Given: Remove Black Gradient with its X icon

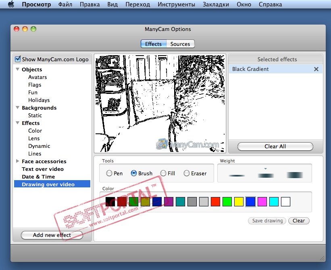Looking at the screenshot, I should [x=316, y=69].
